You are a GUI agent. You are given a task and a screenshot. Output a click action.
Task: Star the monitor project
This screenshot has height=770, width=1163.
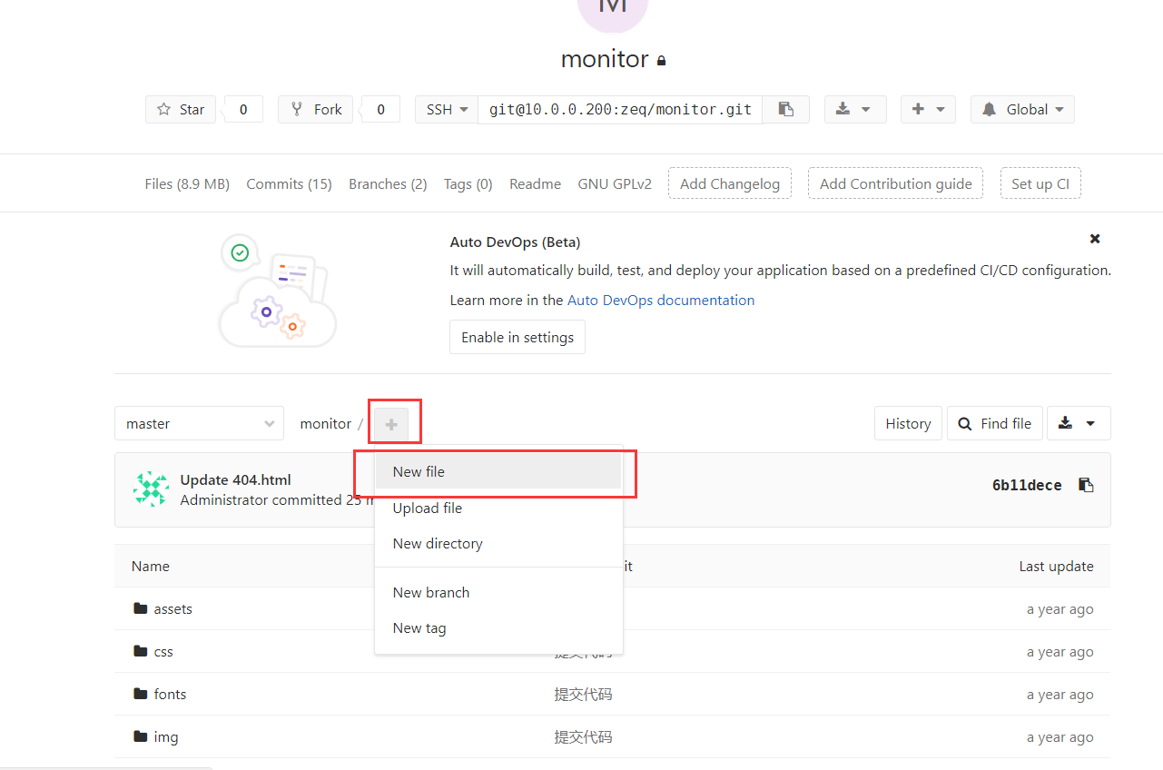[181, 110]
